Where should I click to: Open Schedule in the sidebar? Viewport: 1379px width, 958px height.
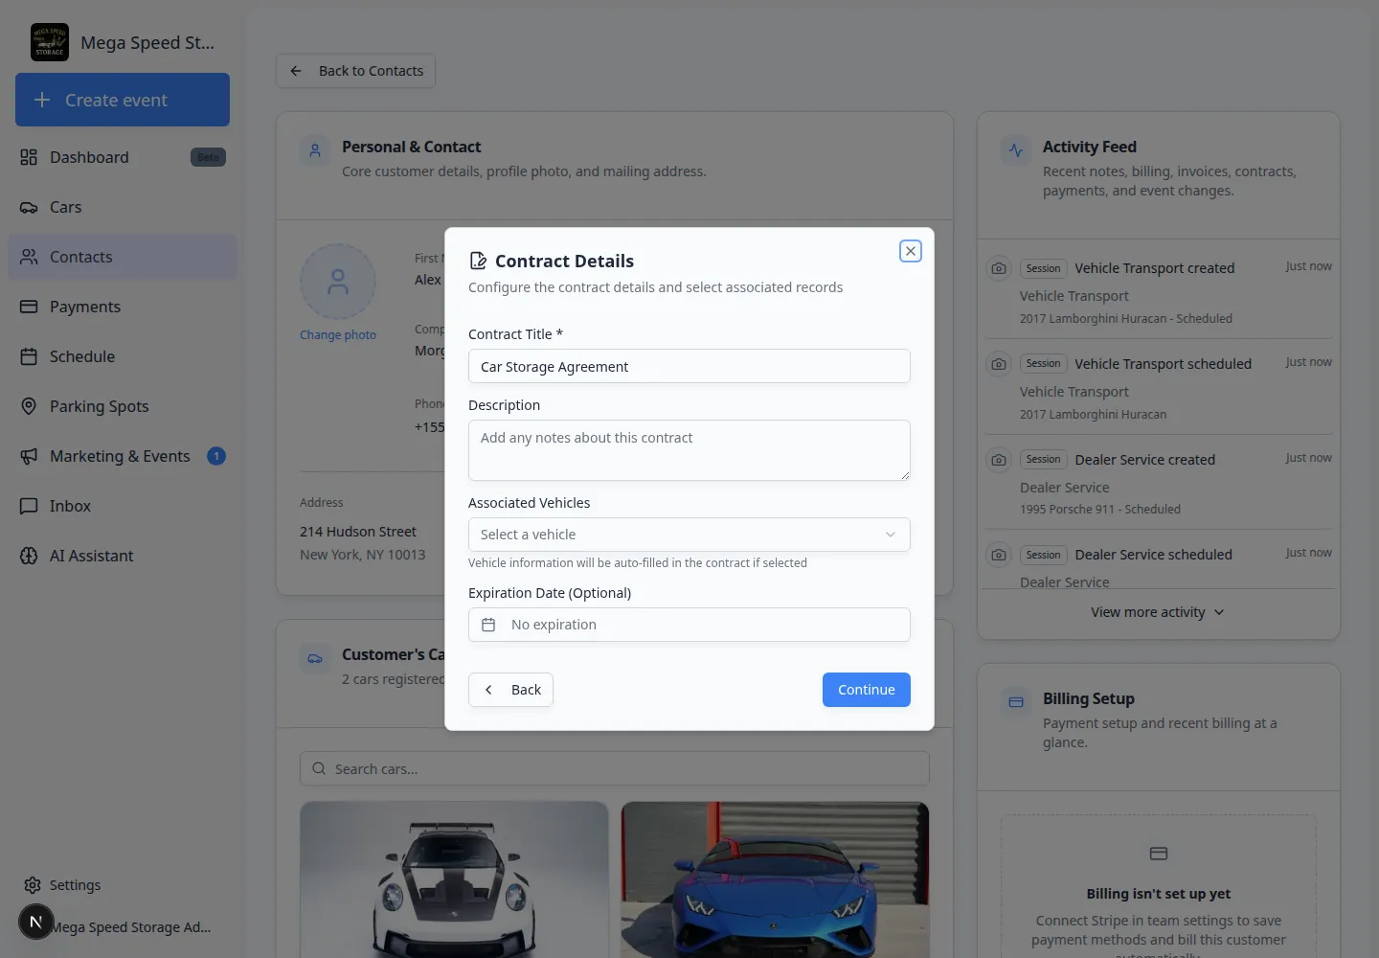coord(123,356)
